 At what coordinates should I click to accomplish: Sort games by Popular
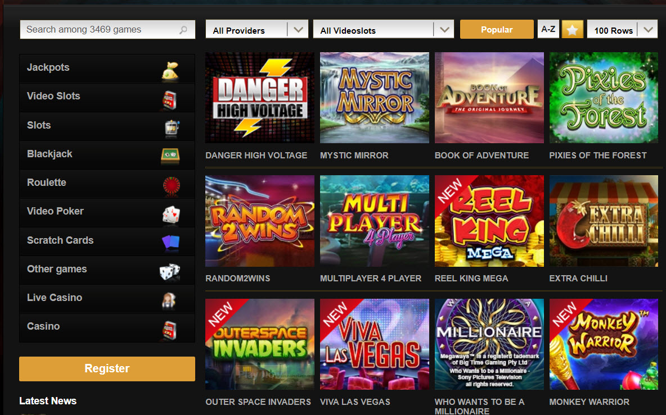[497, 30]
